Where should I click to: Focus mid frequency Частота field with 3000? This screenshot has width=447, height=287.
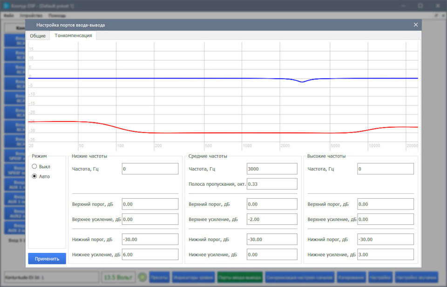tap(272, 169)
